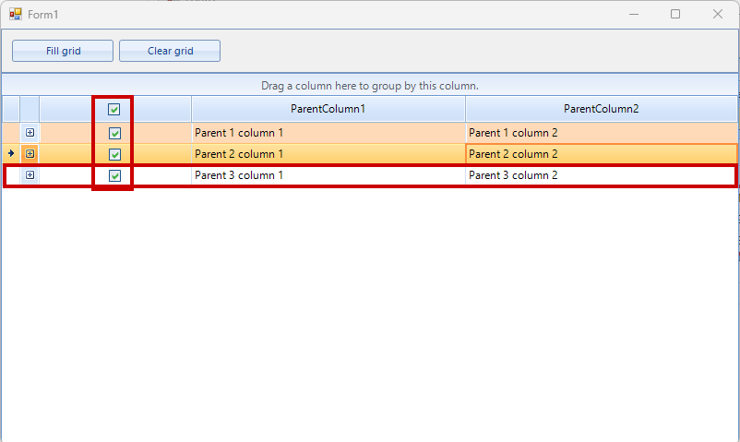Close the Form1 window
Viewport: 740px width, 442px height.
pyautogui.click(x=718, y=14)
